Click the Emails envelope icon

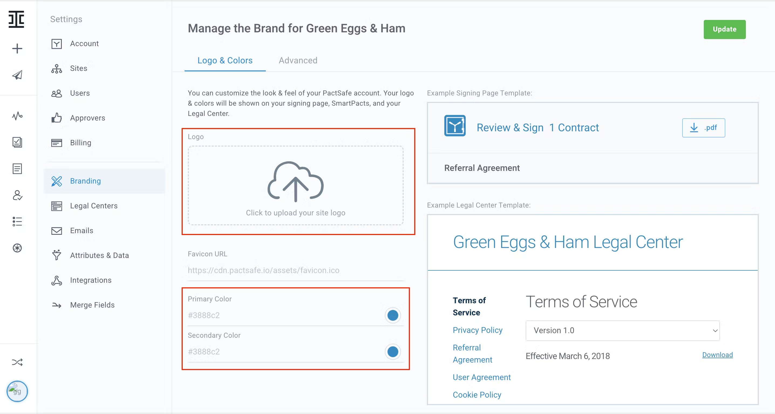pyautogui.click(x=57, y=231)
